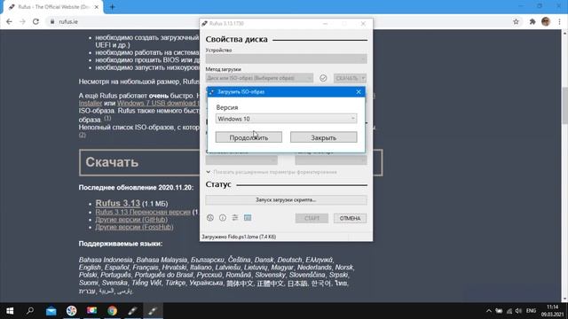Close the Rufus browser tab
Image resolution: width=568 pixels, height=319 pixels.
97,7
